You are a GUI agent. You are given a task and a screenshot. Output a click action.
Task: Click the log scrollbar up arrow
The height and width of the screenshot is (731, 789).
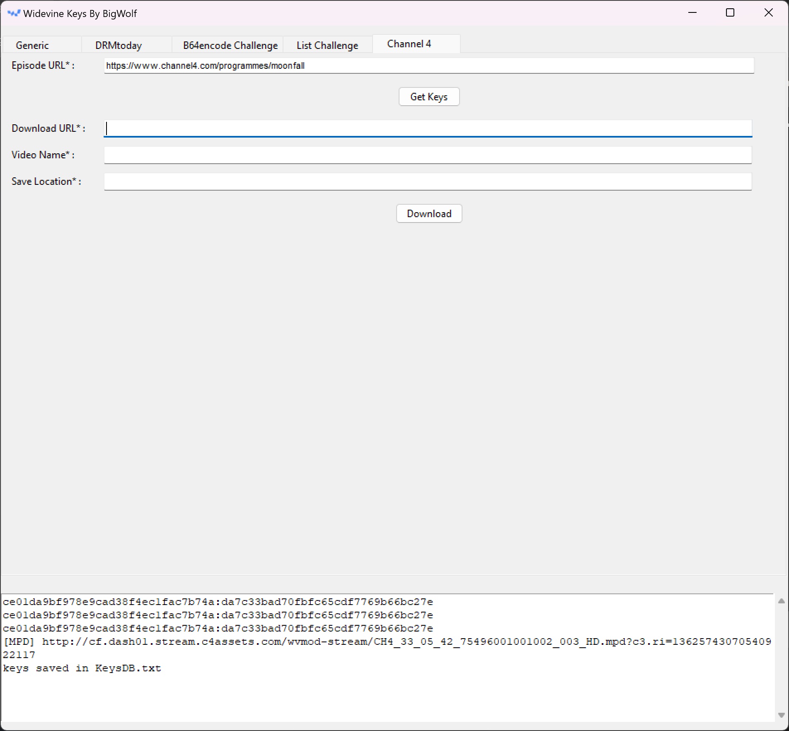click(781, 601)
